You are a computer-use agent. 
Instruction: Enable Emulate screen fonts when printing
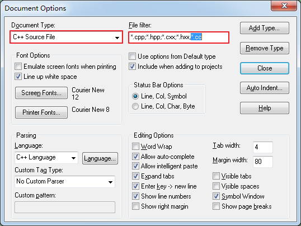[18, 67]
